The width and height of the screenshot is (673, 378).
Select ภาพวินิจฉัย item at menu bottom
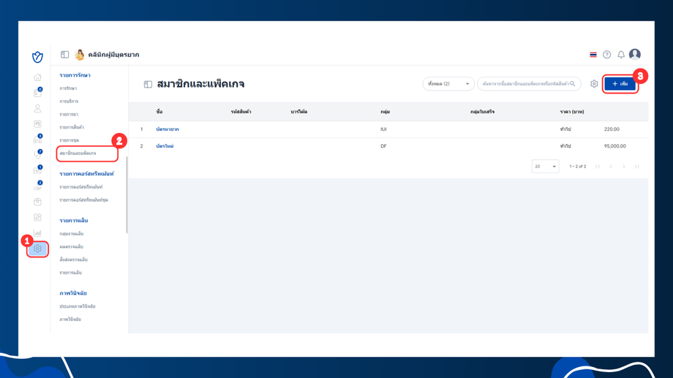[70, 320]
